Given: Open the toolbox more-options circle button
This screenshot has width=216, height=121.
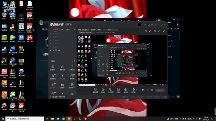Looking at the screenshot, I should click(x=74, y=61).
